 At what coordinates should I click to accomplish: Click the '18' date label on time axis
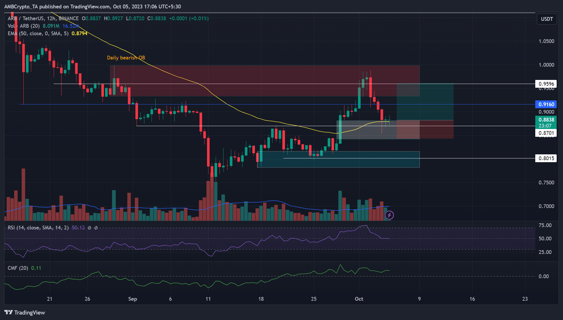(261, 299)
